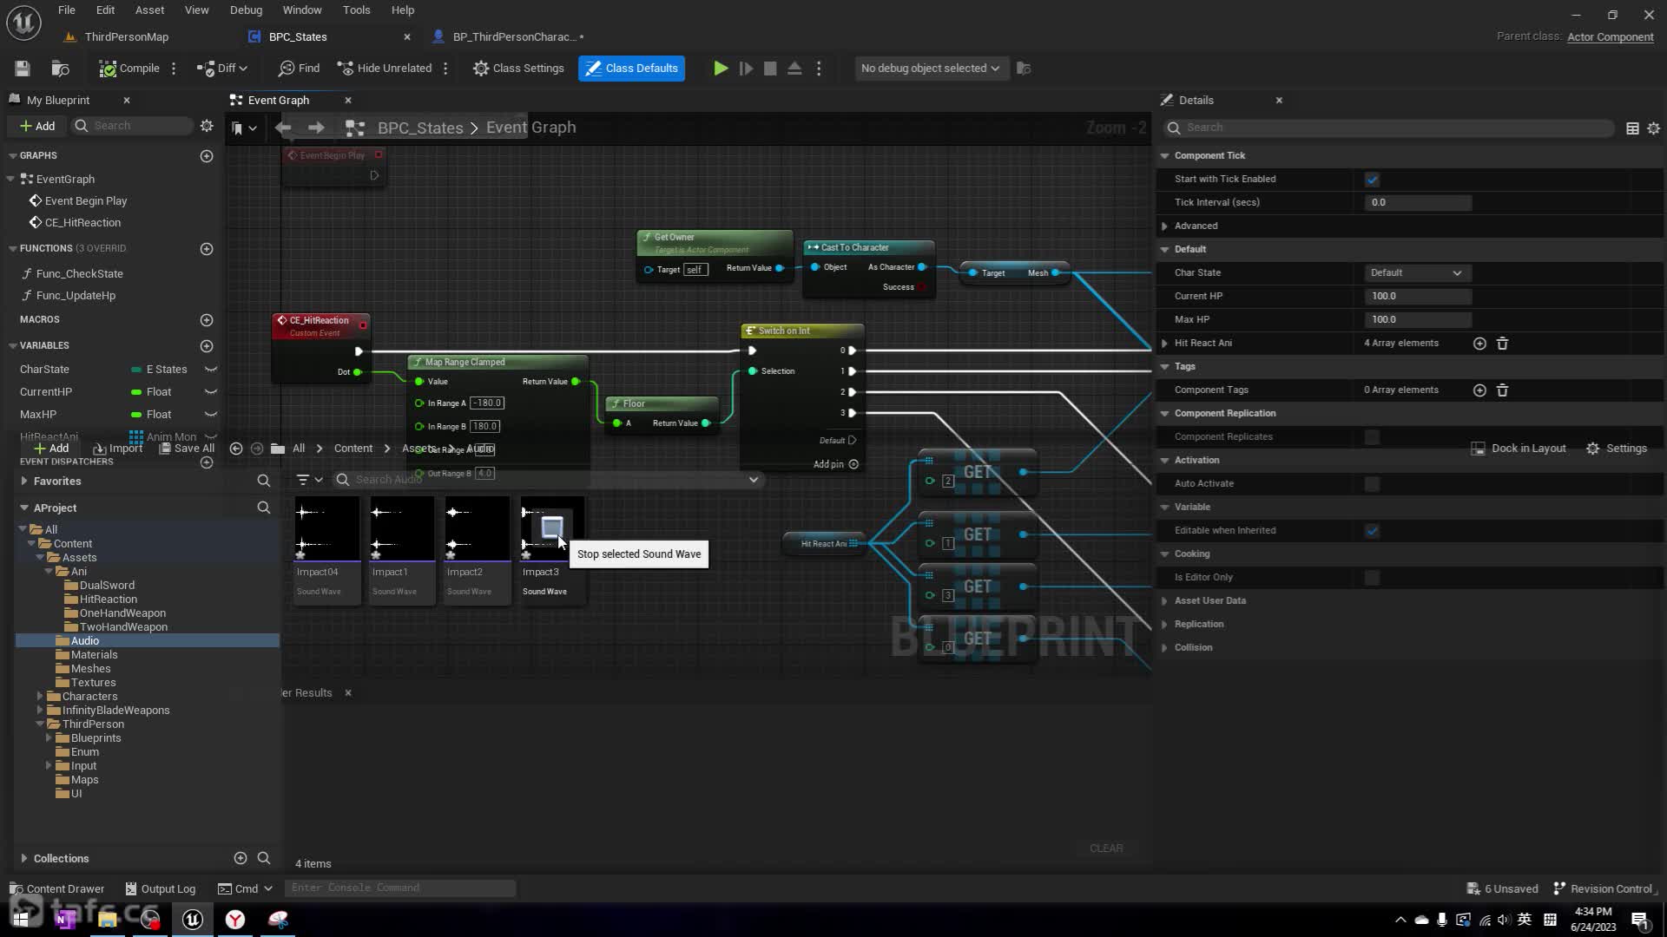Uncheck Editable when Inherited

1372,531
